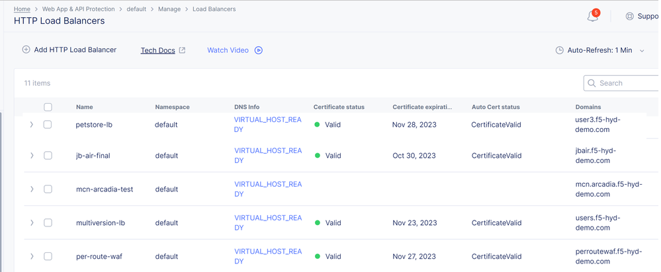
Task: Click the Auto-Refresh clock icon
Action: click(x=559, y=50)
